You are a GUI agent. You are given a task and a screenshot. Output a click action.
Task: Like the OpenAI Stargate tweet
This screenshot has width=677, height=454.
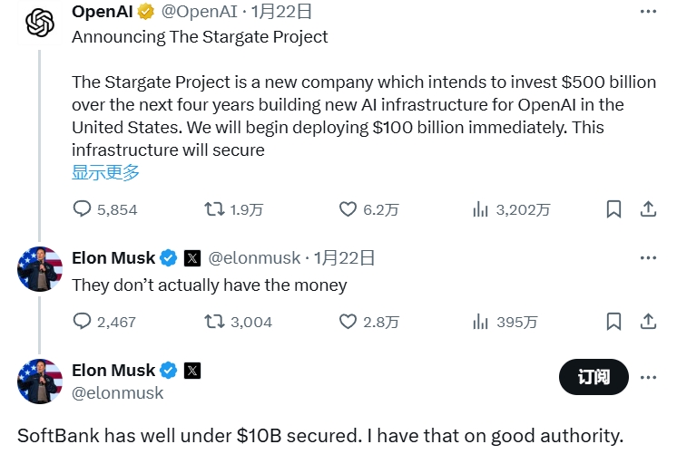tap(348, 209)
